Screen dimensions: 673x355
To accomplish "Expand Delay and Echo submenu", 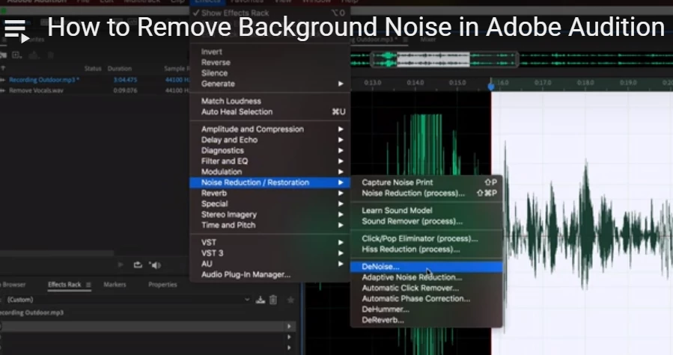I will 269,140.
